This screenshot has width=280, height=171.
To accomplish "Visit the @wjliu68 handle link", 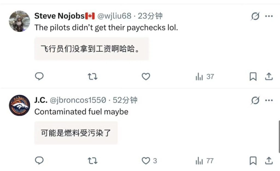I will pyautogui.click(x=114, y=16).
